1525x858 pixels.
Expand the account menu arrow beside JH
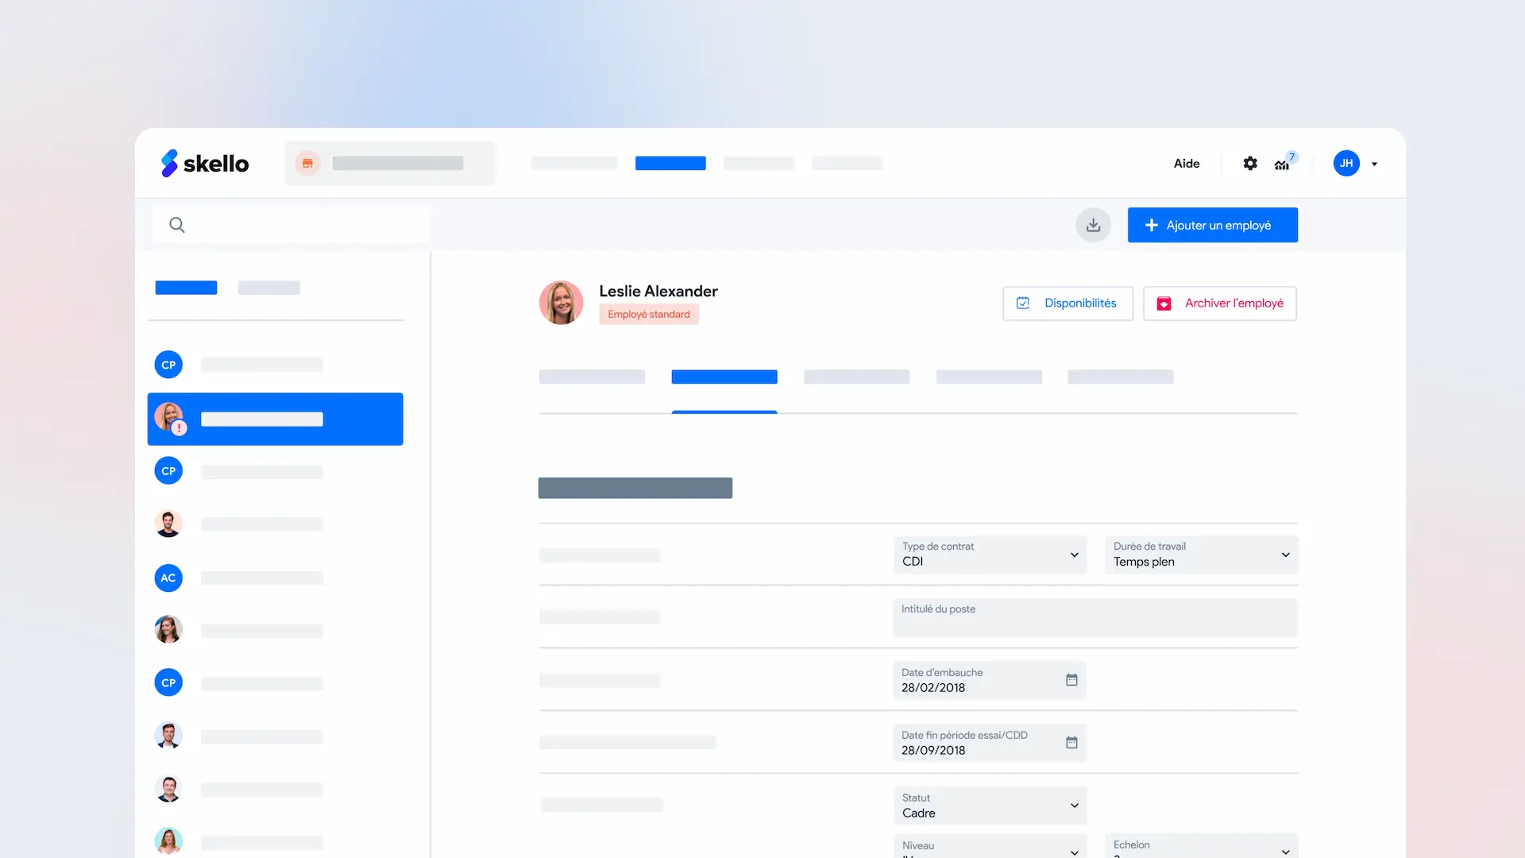pos(1374,164)
